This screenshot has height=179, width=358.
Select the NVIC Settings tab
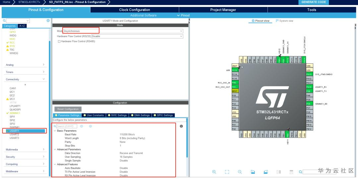[117, 115]
